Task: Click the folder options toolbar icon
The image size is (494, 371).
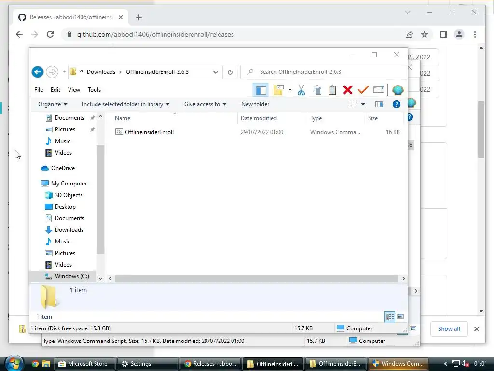Action: (x=278, y=90)
